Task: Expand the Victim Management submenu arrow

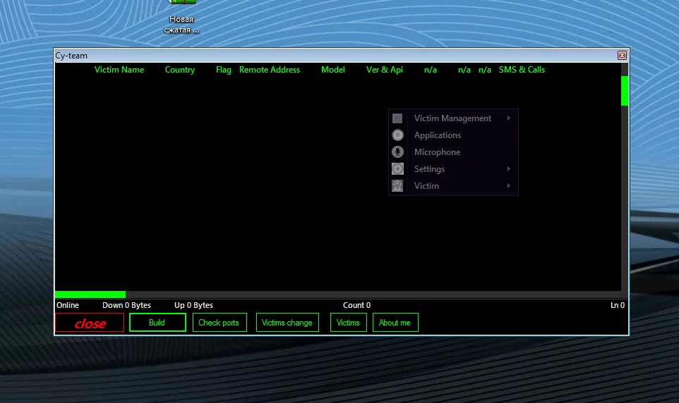Action: [509, 118]
